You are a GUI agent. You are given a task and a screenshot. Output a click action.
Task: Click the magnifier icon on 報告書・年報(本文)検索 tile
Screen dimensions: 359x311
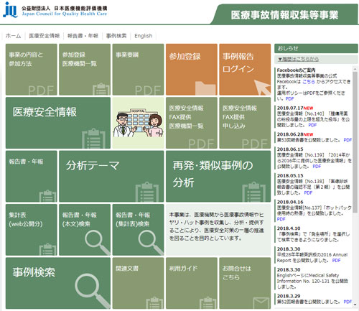click(x=98, y=242)
